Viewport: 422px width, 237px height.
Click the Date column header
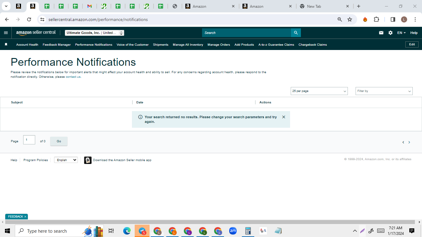point(140,102)
